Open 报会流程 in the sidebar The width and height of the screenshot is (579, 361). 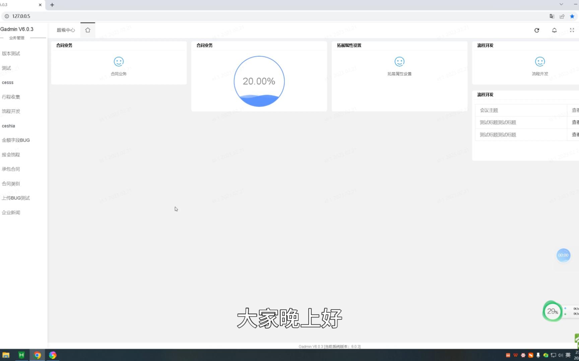pos(11,155)
